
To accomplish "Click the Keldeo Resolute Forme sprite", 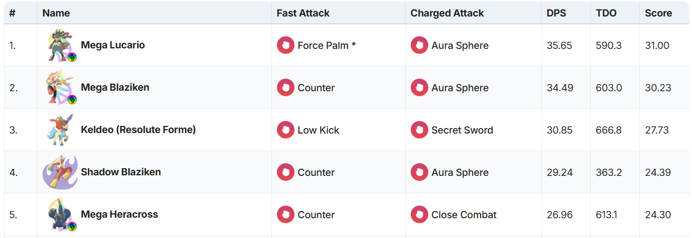I will pyautogui.click(x=59, y=130).
